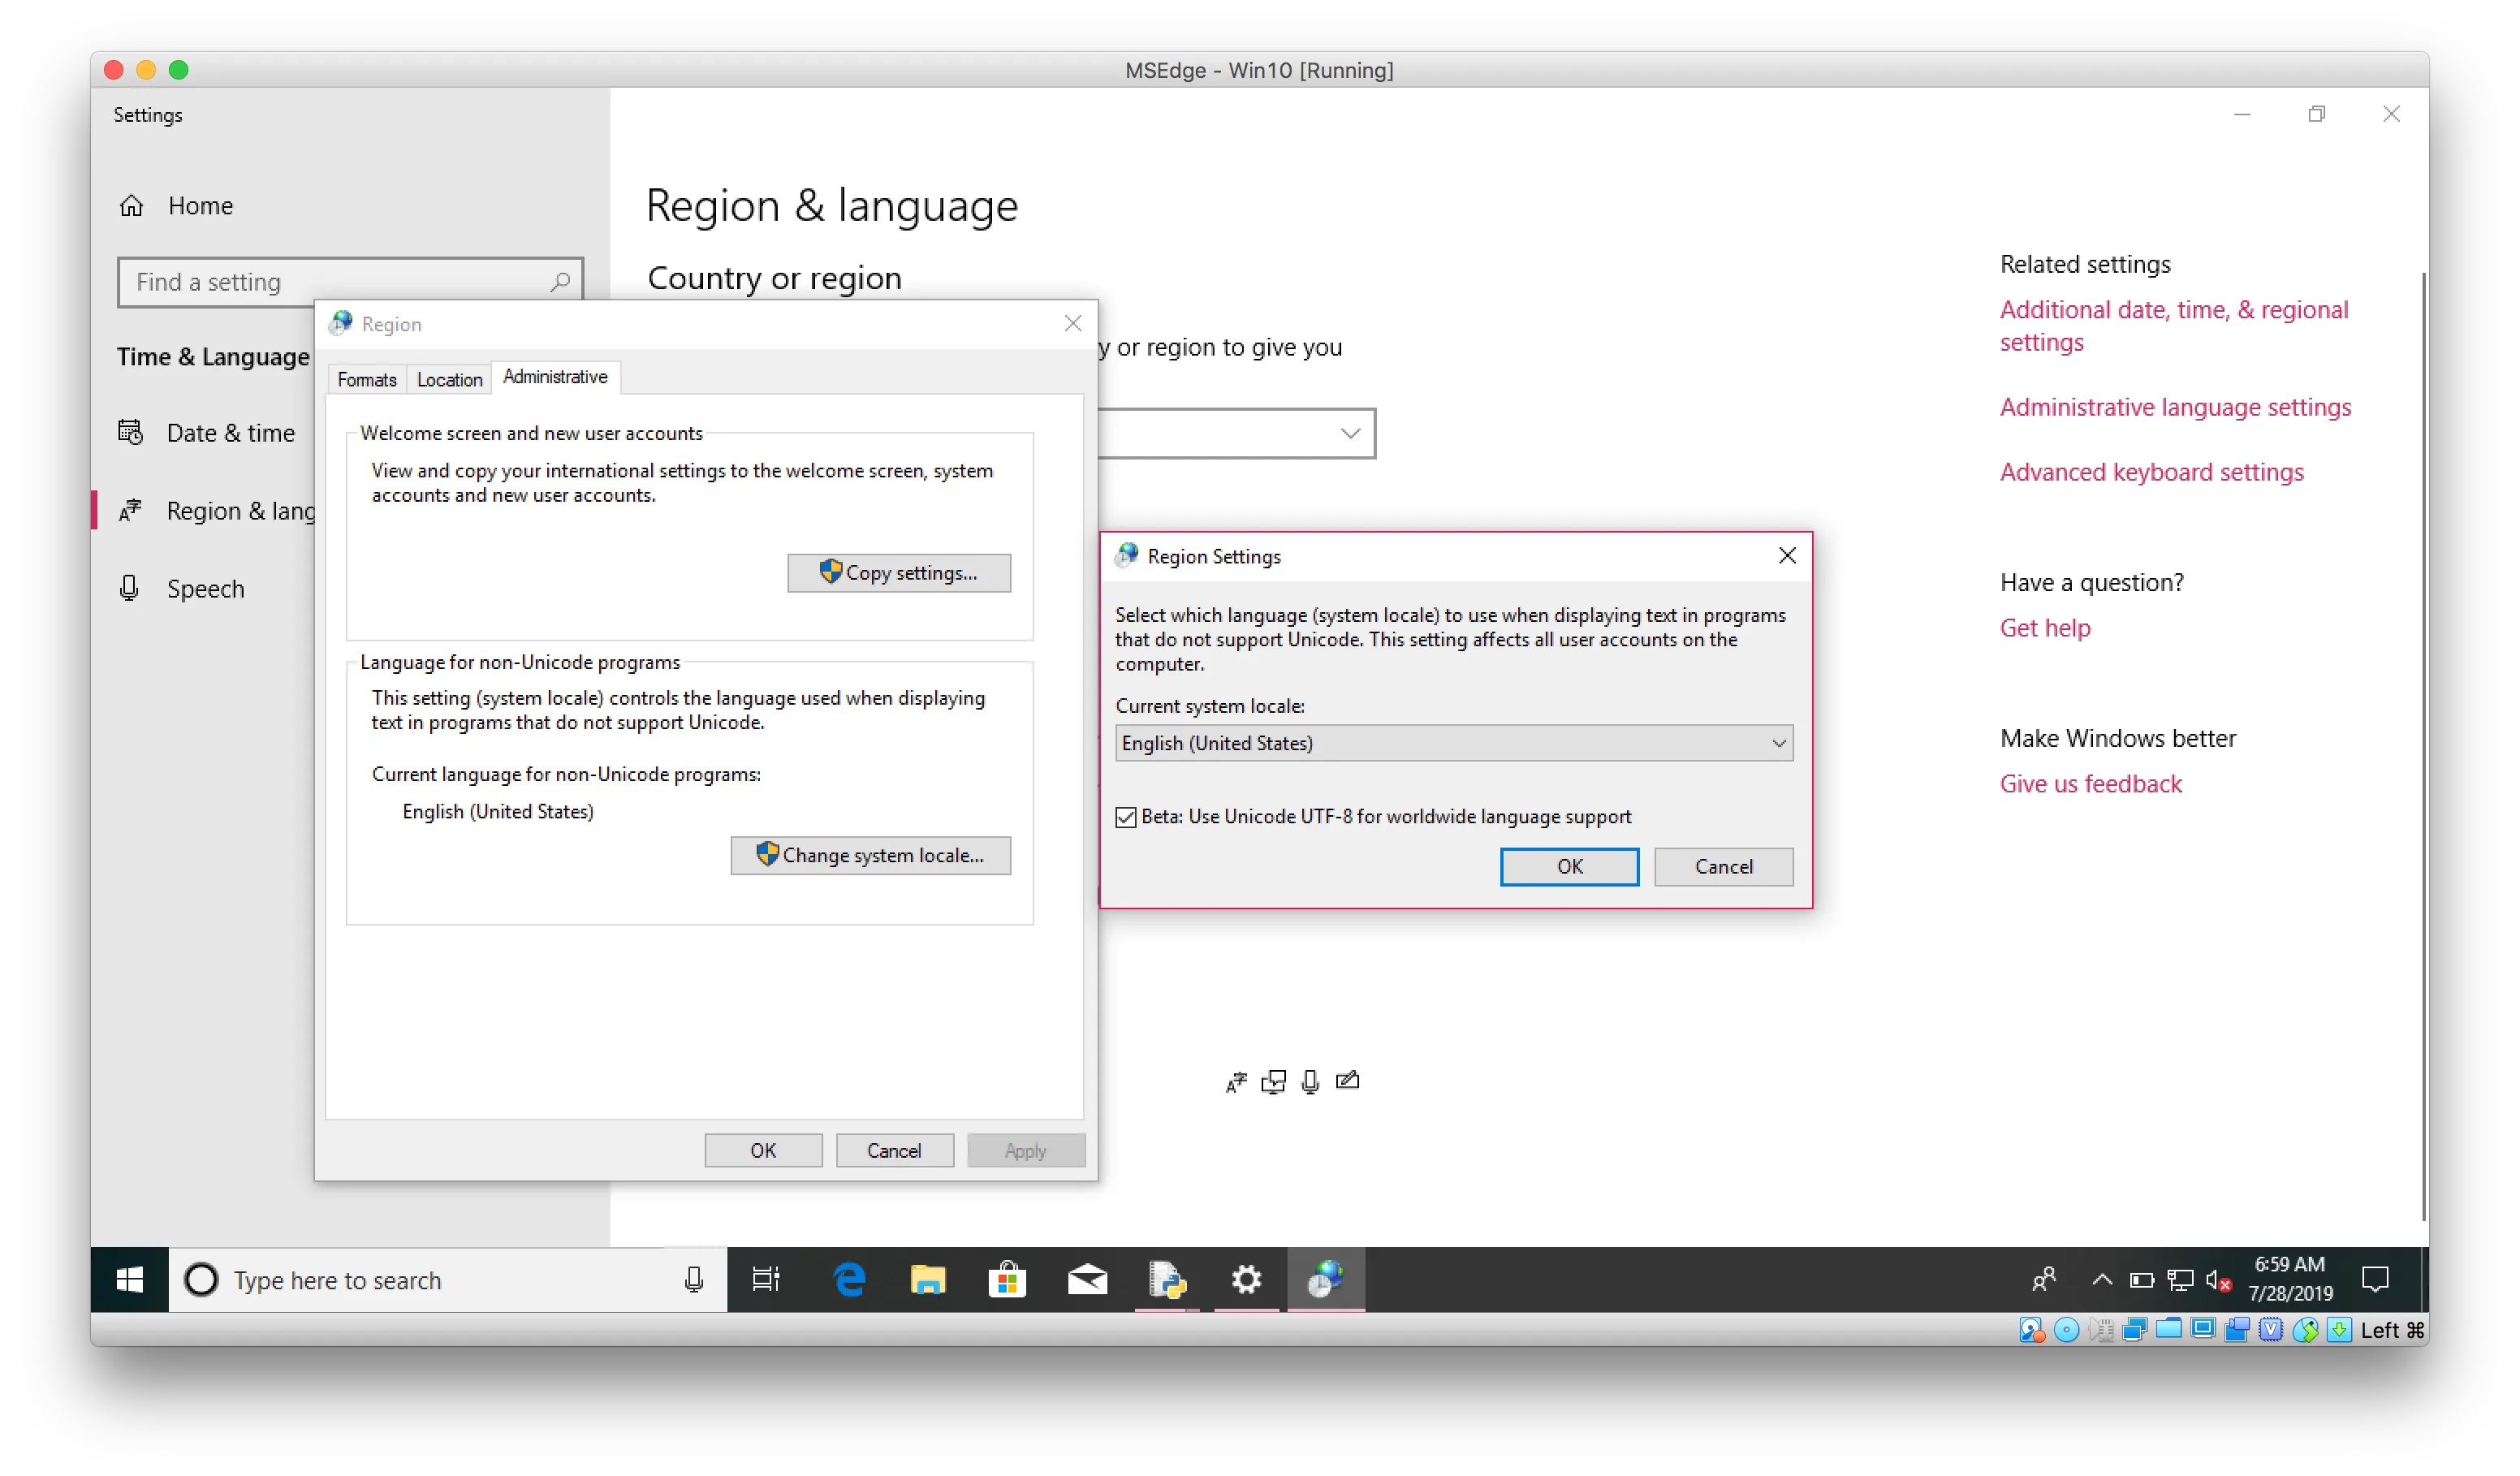Open Administrative language settings link
Viewport: 2520px width, 1476px height.
(2175, 407)
